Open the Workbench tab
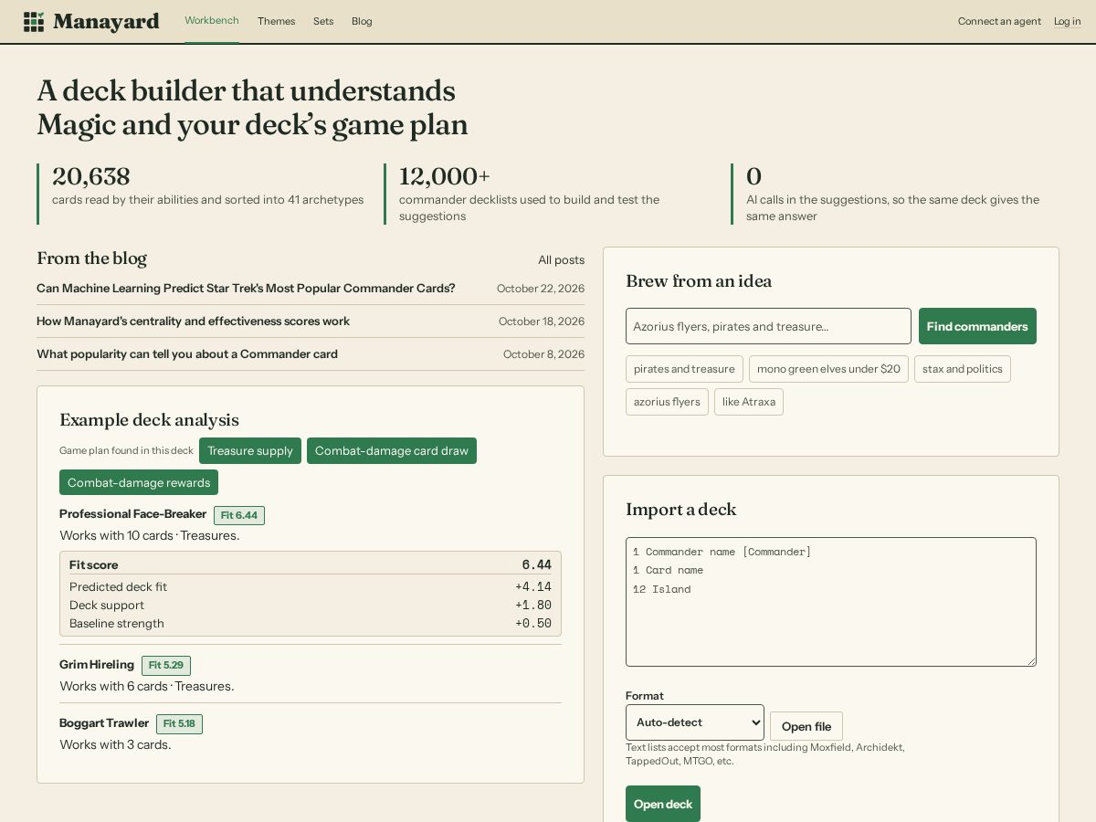This screenshot has height=822, width=1096. point(212,21)
